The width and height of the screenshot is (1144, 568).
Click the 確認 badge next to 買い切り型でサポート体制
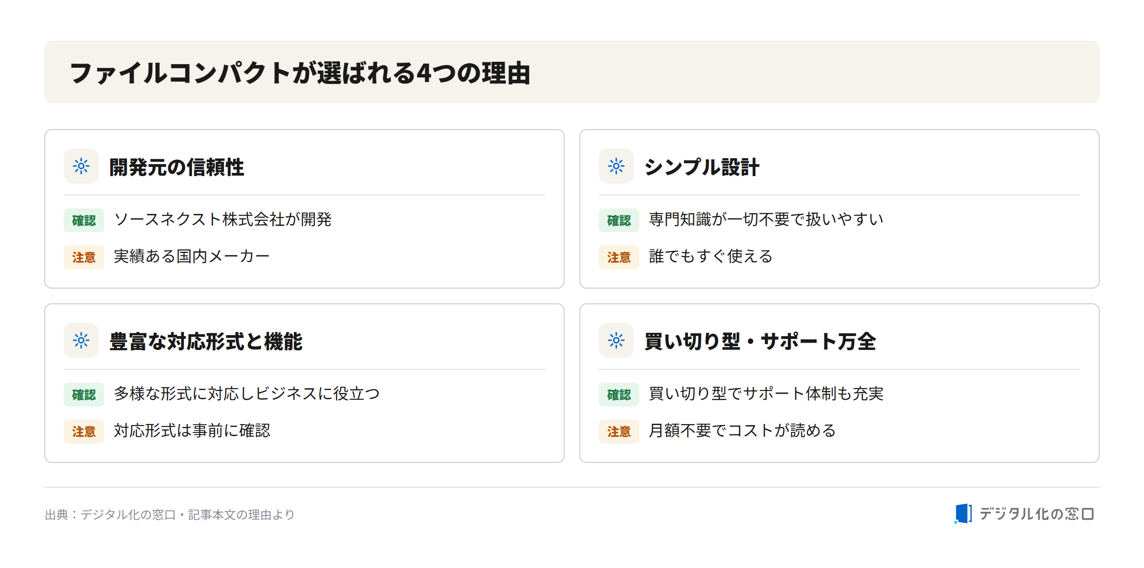click(x=619, y=395)
